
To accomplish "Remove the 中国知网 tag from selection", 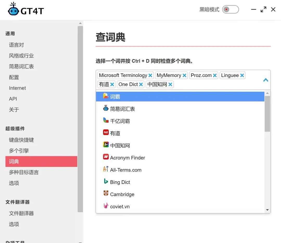I will [x=170, y=84].
